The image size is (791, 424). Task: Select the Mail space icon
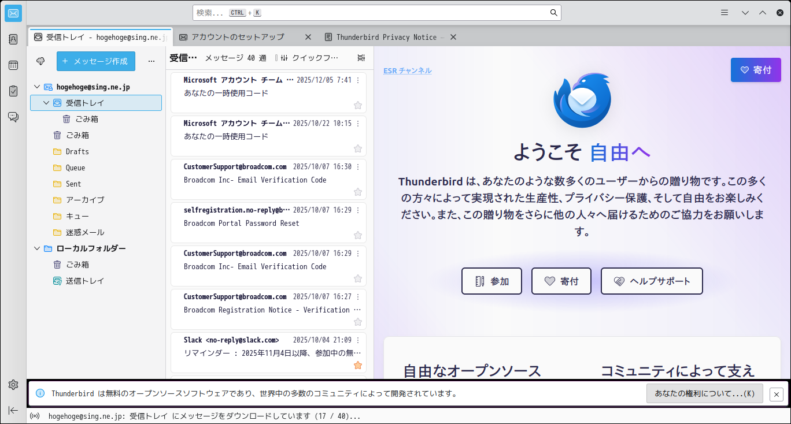[x=13, y=13]
